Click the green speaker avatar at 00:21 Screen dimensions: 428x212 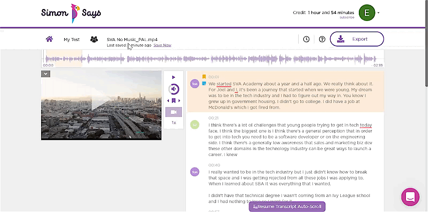click(194, 125)
